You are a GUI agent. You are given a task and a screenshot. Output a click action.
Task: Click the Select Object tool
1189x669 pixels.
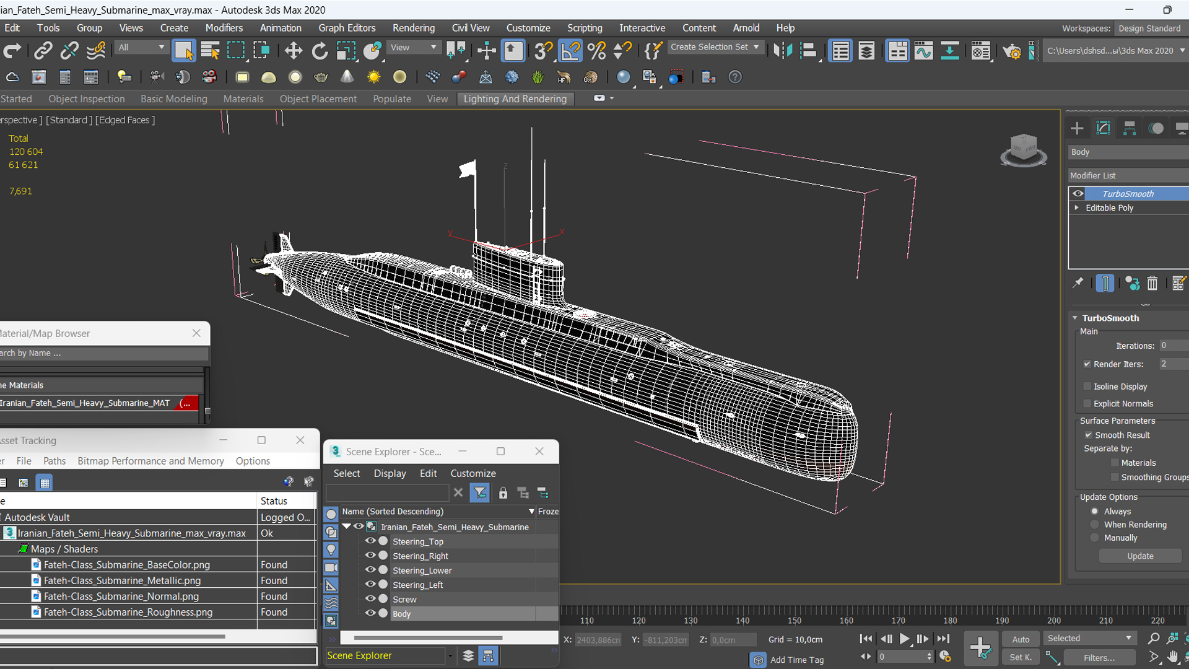click(183, 51)
